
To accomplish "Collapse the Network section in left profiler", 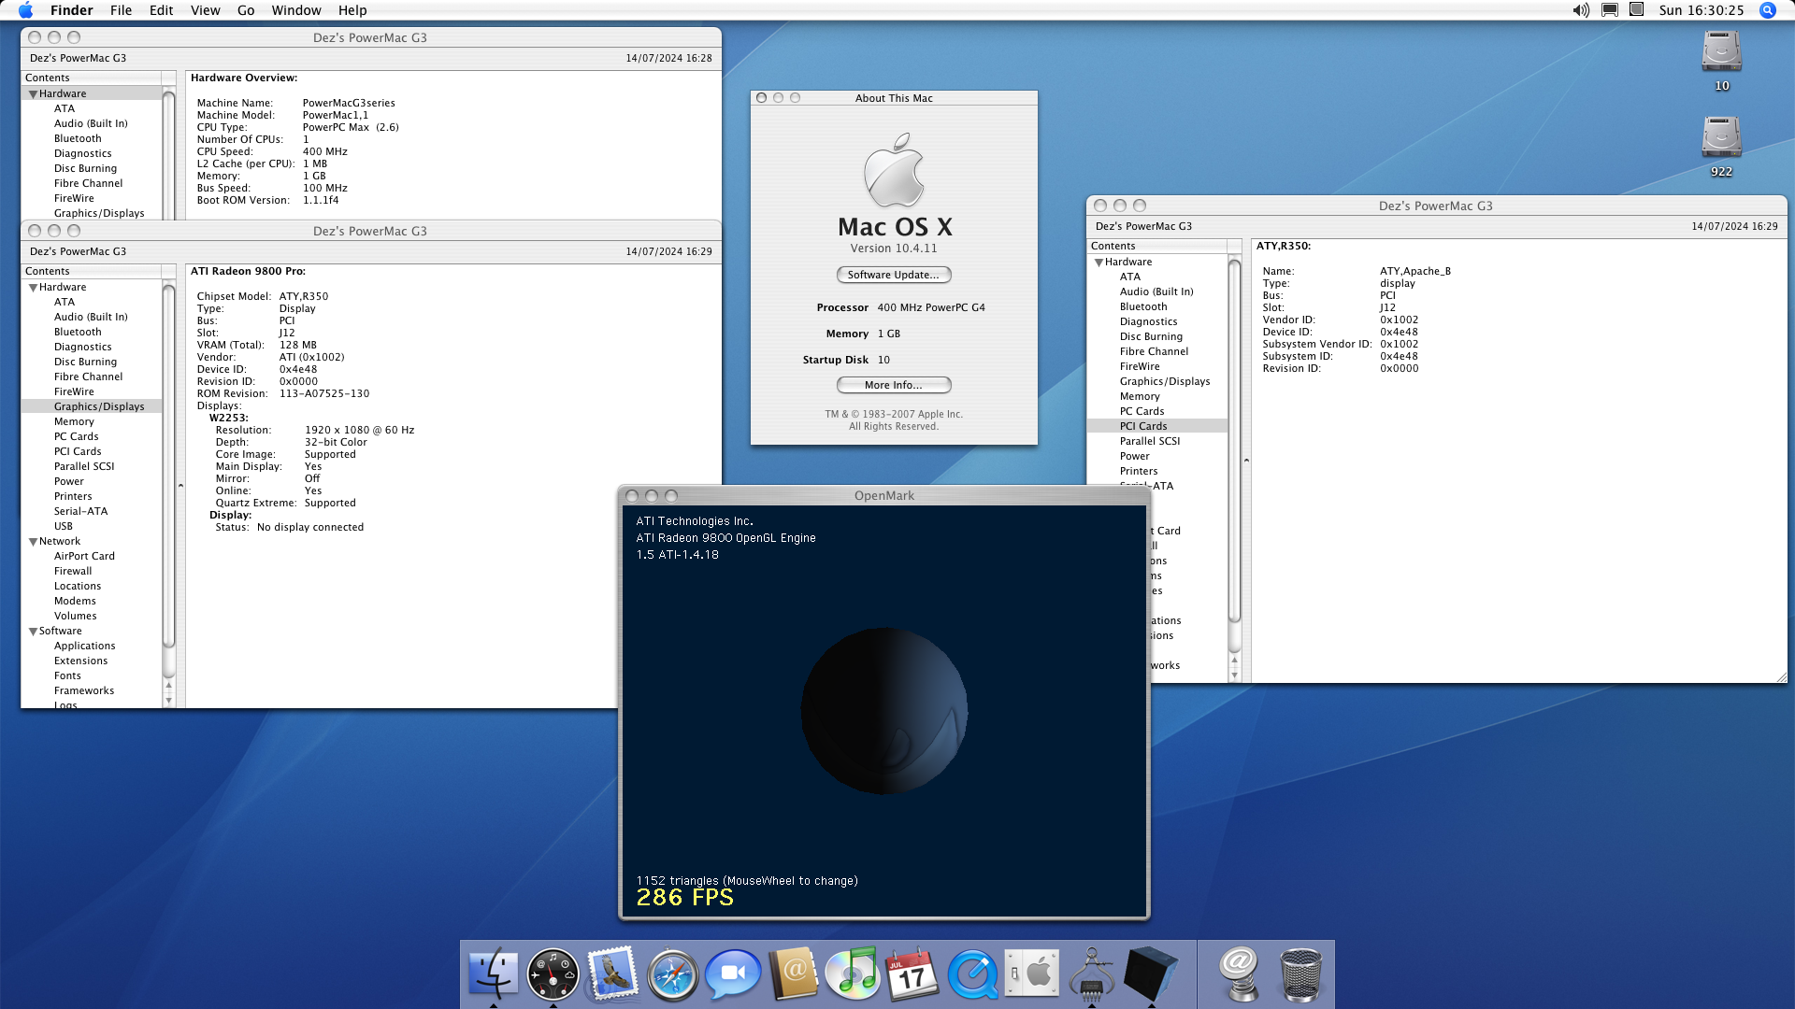I will tap(34, 542).
